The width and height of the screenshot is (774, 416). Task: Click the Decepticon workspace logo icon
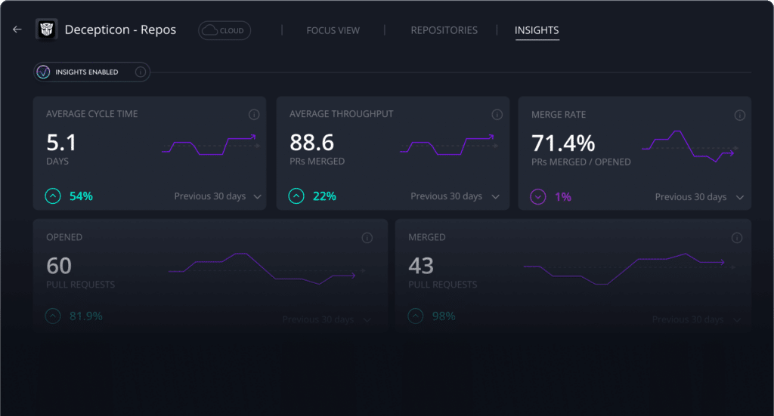(x=47, y=30)
